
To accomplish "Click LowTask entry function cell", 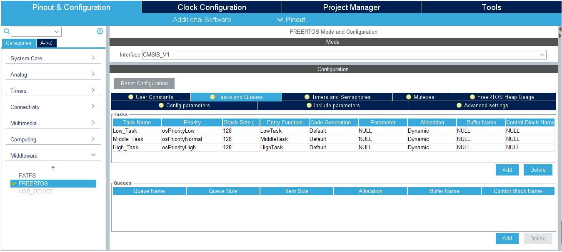I will pos(284,131).
